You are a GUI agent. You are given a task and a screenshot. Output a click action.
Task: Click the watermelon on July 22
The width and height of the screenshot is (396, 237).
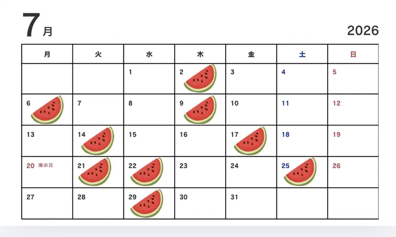pos(147,172)
